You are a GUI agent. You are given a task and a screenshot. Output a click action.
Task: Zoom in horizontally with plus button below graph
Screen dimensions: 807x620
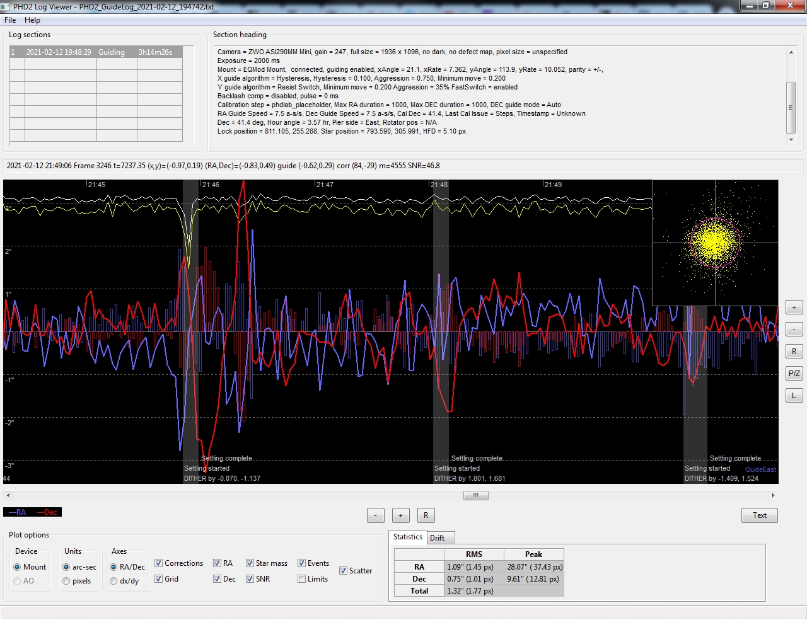click(x=400, y=515)
